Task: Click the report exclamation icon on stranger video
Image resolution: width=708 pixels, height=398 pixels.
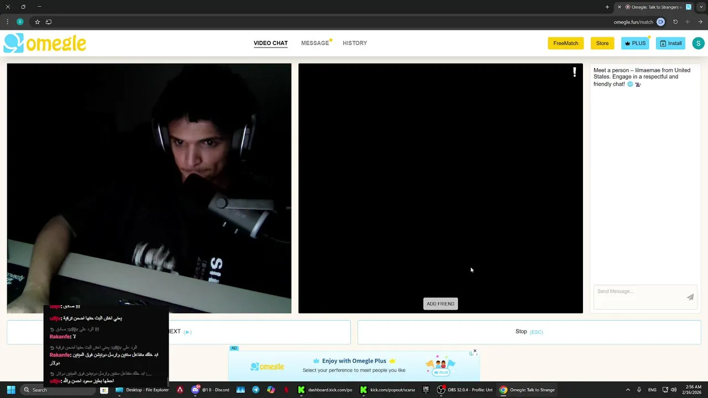Action: point(575,72)
